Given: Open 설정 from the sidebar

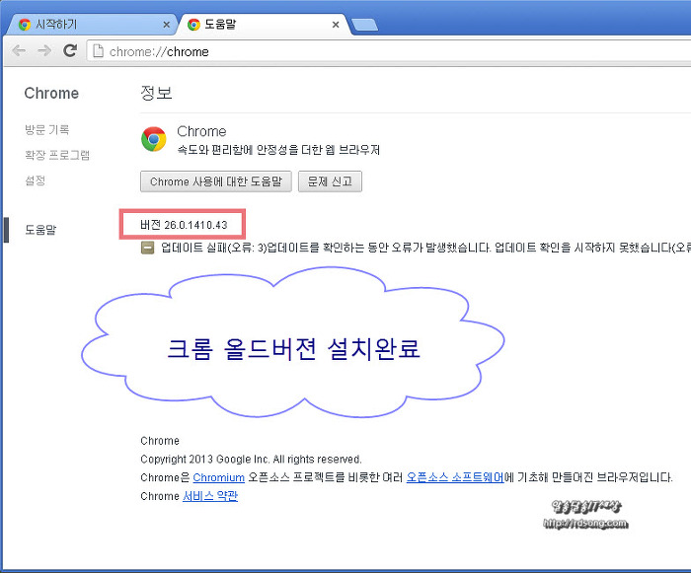Looking at the screenshot, I should [35, 180].
